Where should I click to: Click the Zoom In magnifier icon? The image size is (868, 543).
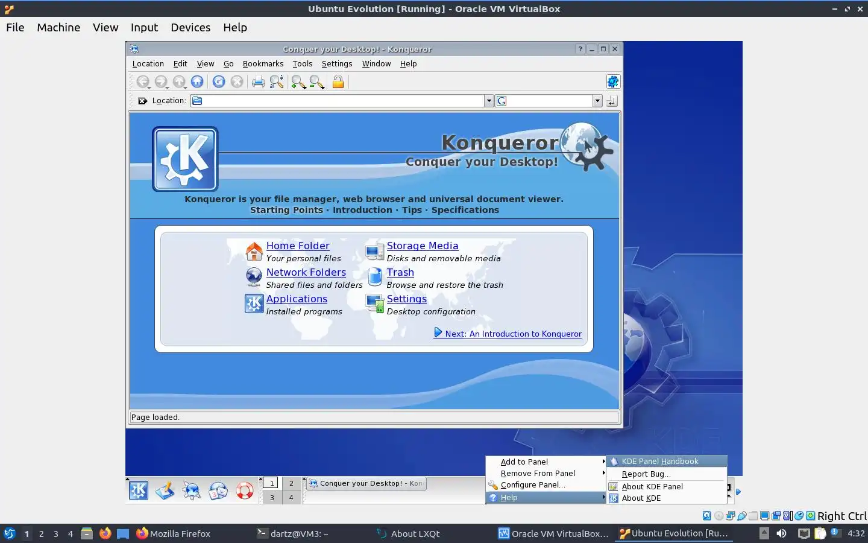click(298, 82)
